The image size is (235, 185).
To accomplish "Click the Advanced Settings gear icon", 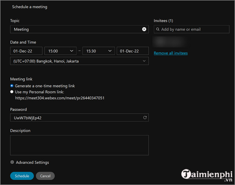I will [12, 162].
